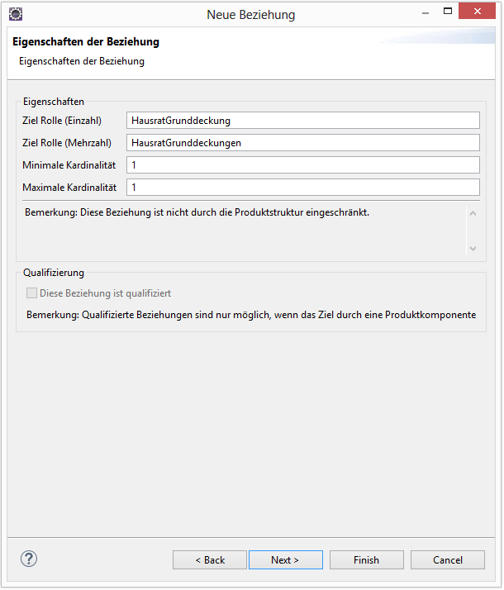This screenshot has height=590, width=504.
Task: Click the Bemerkung text area under Eigenschaften
Action: [x=240, y=230]
